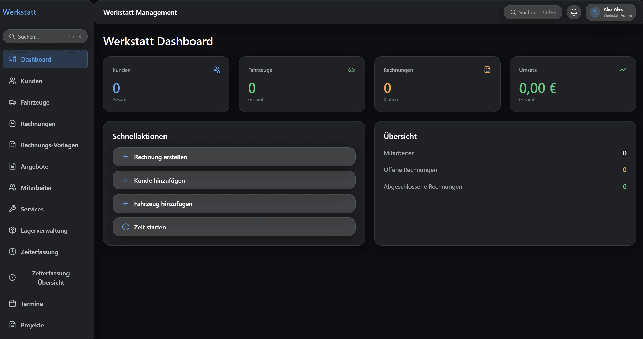Viewport: 643px width, 339px height.
Task: Click the Werkstatt logo link
Action: pyautogui.click(x=19, y=12)
